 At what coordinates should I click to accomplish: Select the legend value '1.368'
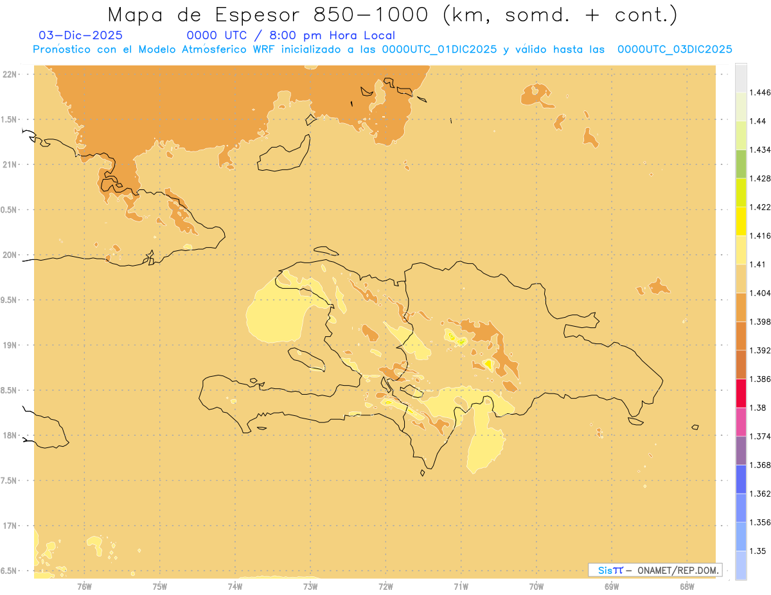(761, 465)
